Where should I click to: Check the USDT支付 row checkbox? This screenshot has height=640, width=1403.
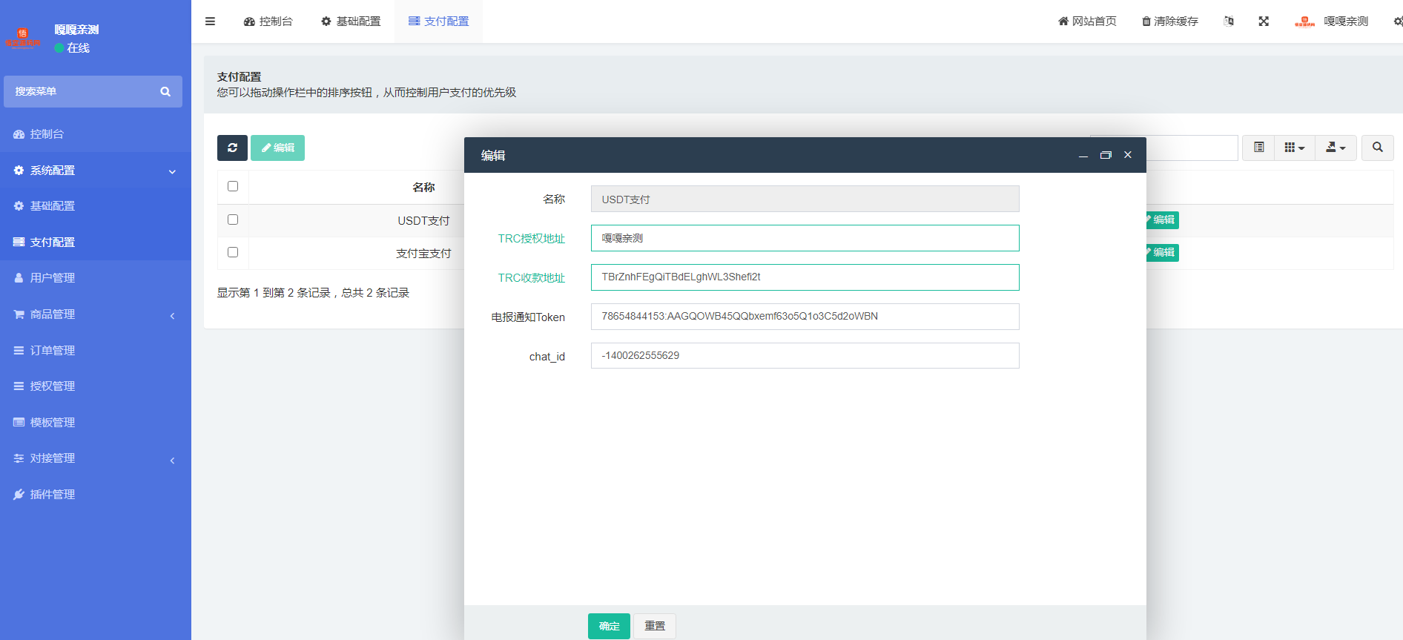(x=233, y=220)
